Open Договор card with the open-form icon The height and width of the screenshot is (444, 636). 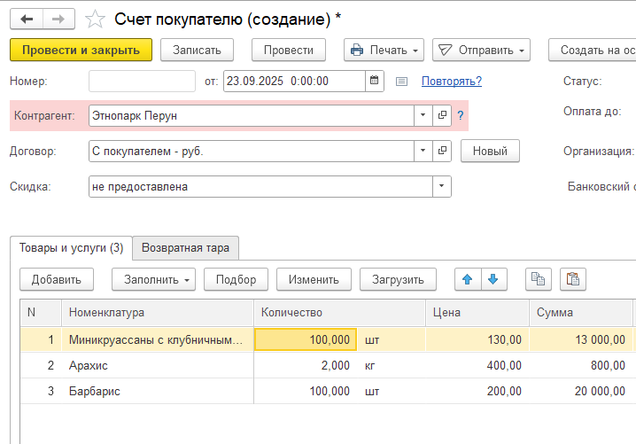[442, 151]
